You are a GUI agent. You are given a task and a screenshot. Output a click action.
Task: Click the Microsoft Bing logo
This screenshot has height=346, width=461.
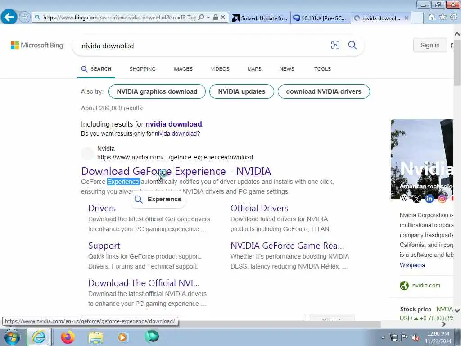37,46
